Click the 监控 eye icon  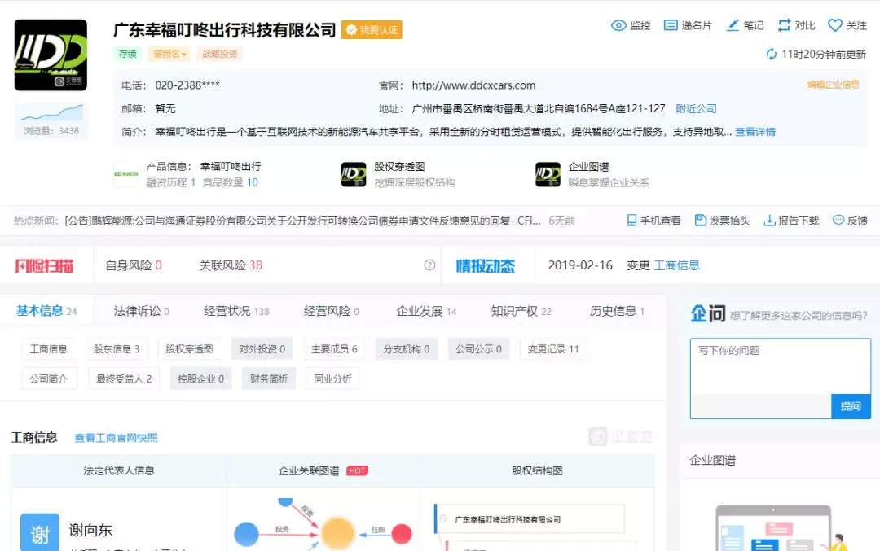tap(618, 25)
